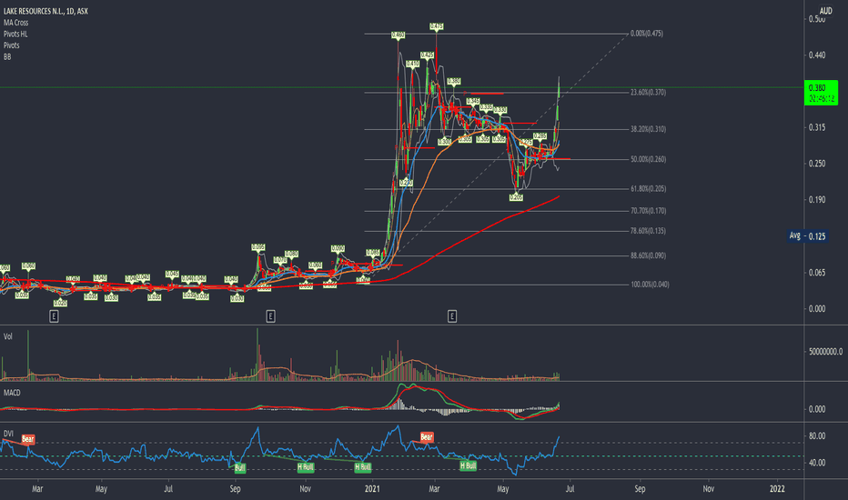
Task: Click the earnings E marker near March 2020
Action: pos(54,316)
